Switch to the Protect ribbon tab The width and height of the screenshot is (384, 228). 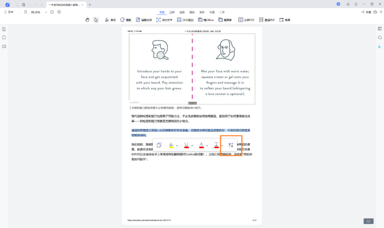(x=212, y=12)
